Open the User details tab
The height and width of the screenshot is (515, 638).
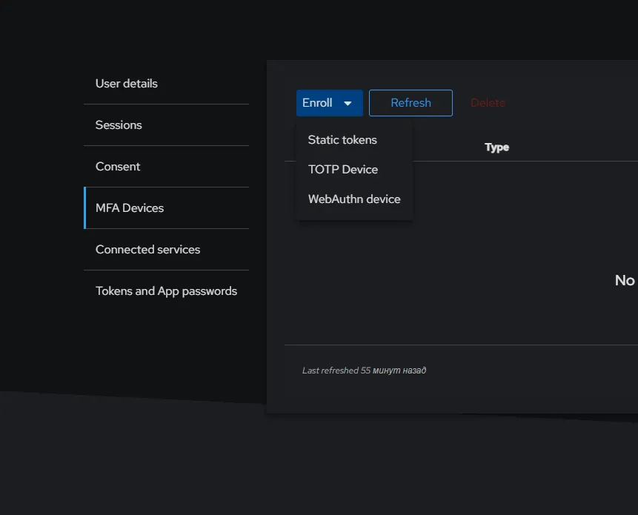point(127,84)
